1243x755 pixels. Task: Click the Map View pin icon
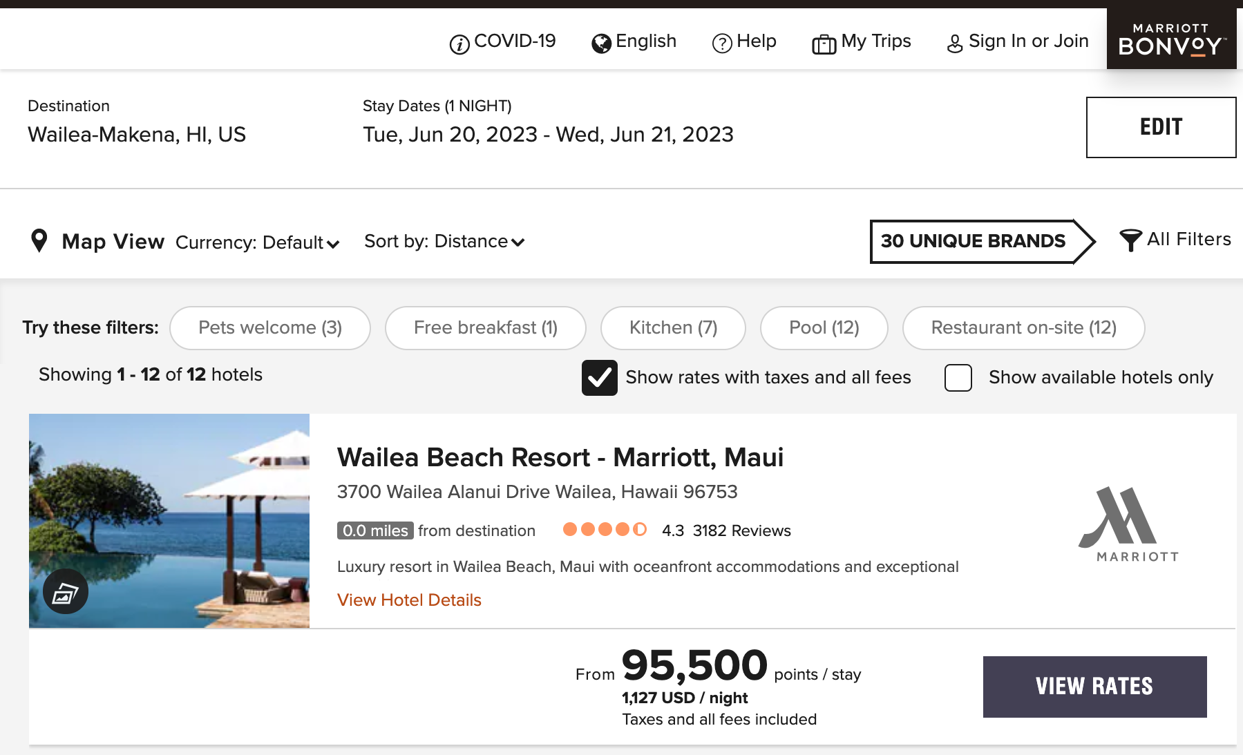point(39,241)
